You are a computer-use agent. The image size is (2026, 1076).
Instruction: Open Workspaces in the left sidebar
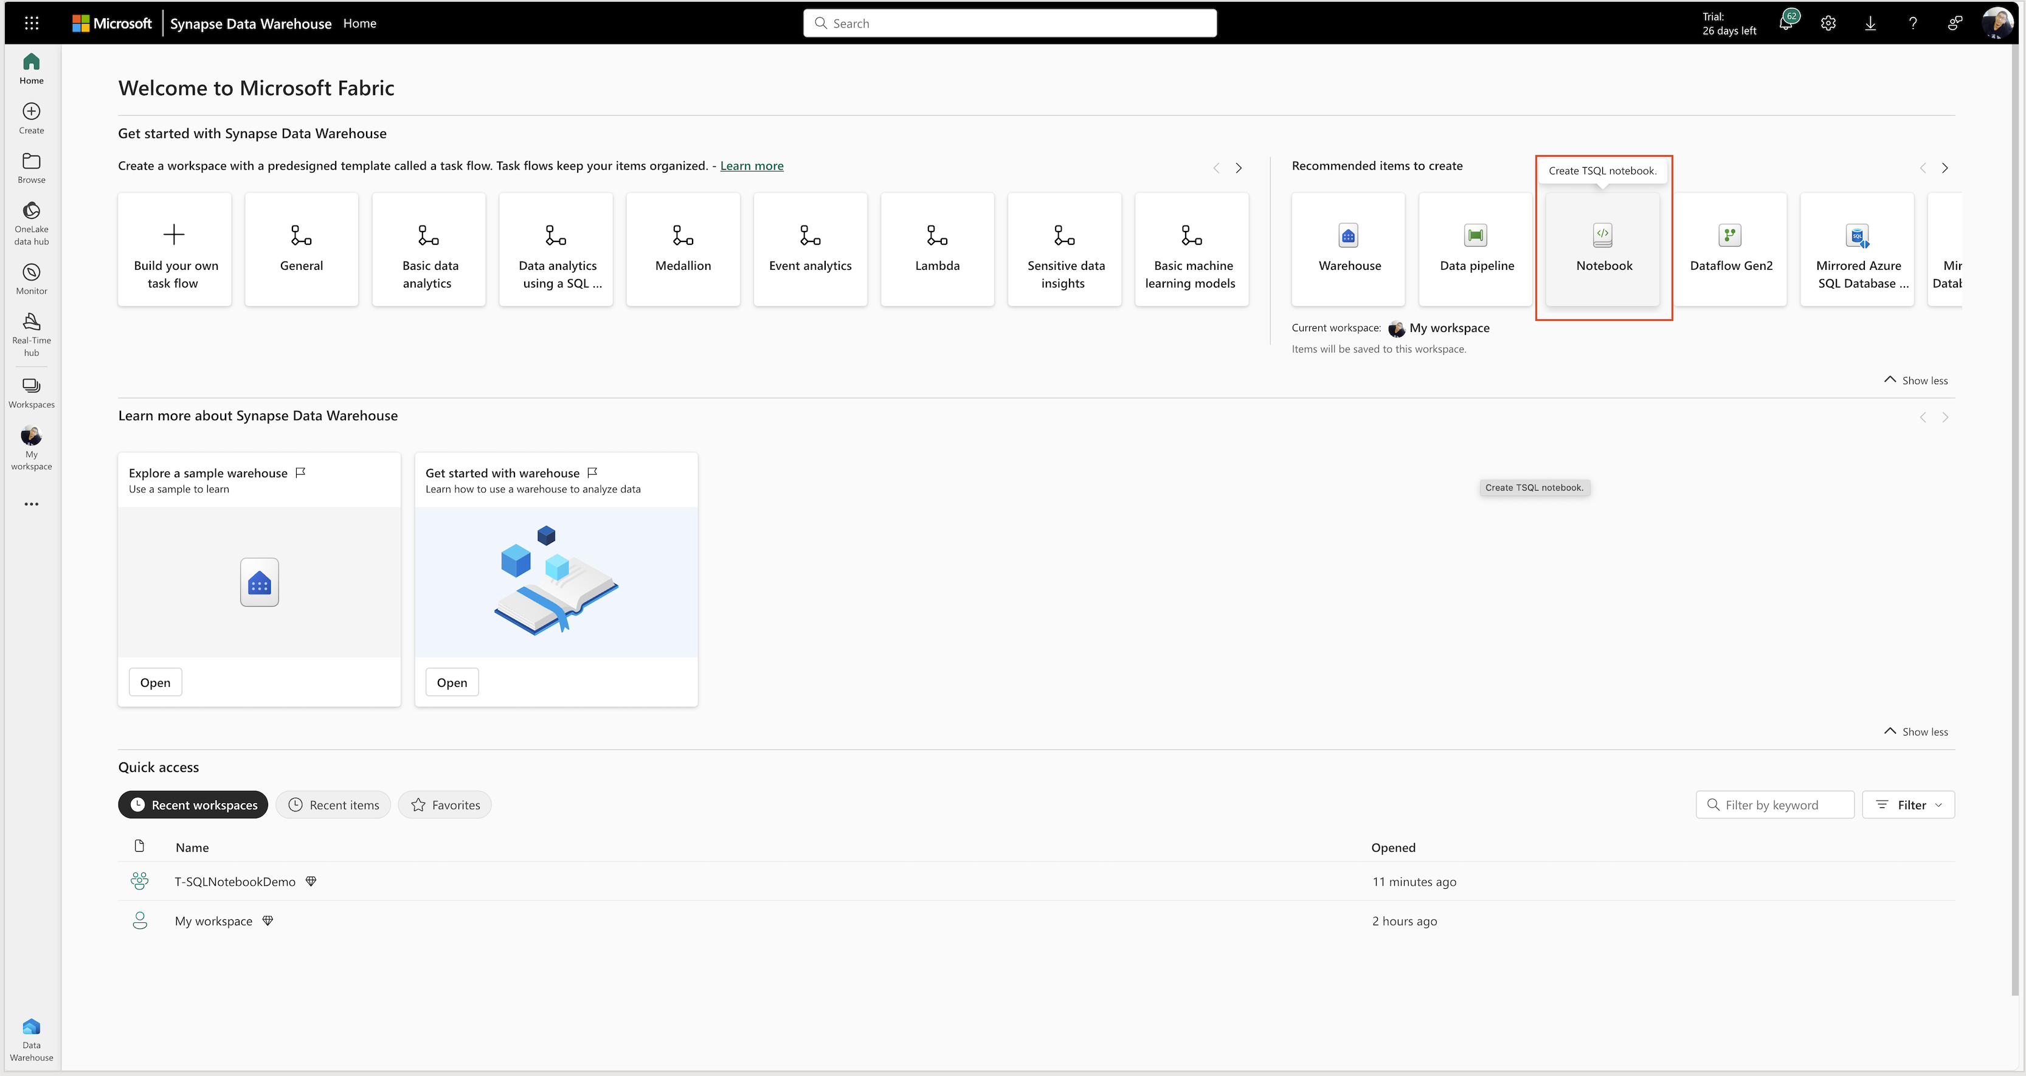[x=32, y=393]
